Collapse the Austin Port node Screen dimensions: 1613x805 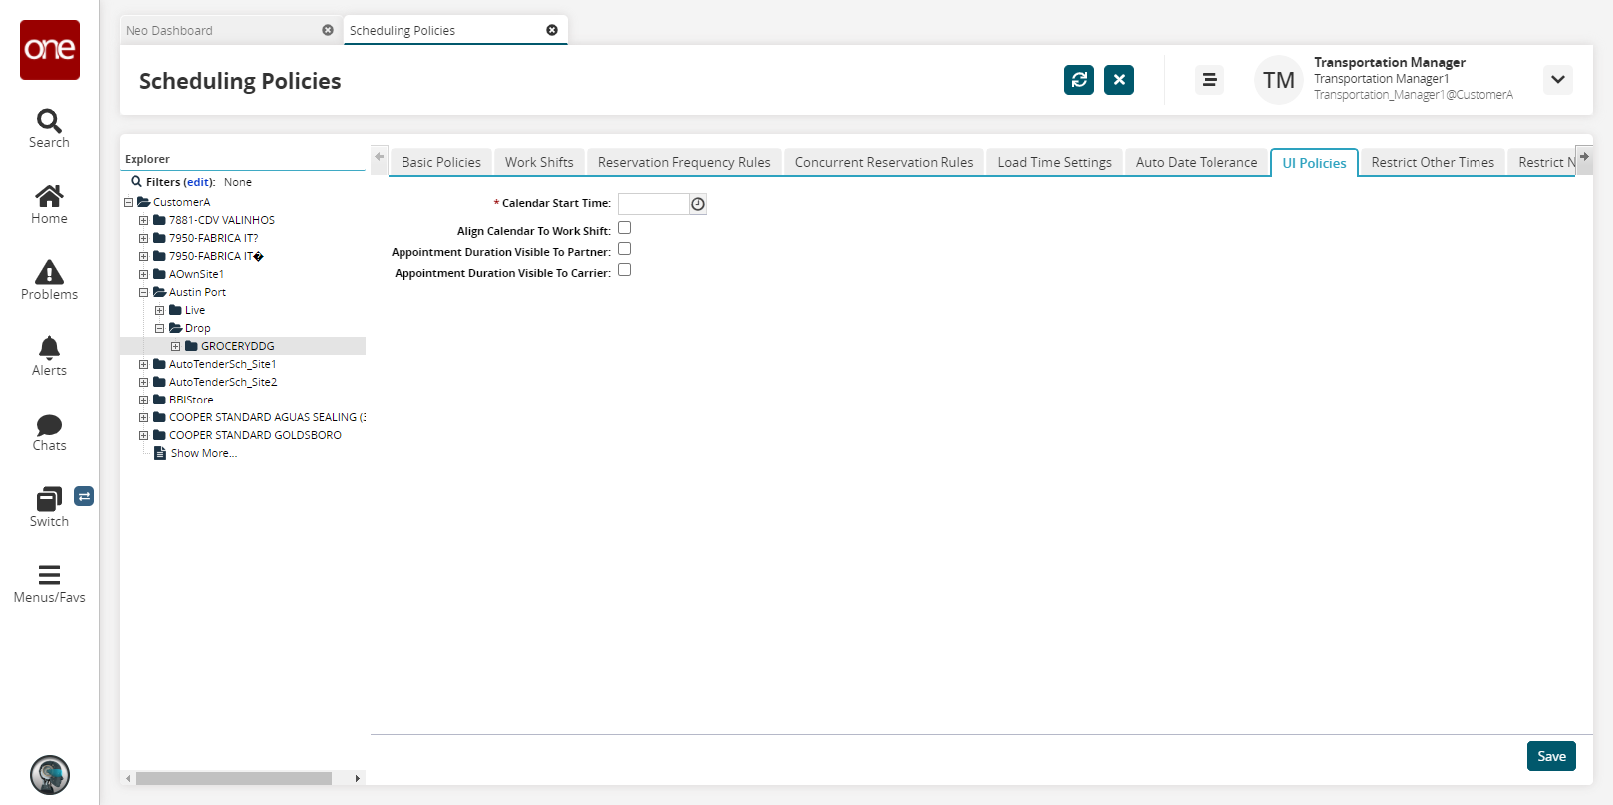[x=143, y=292]
